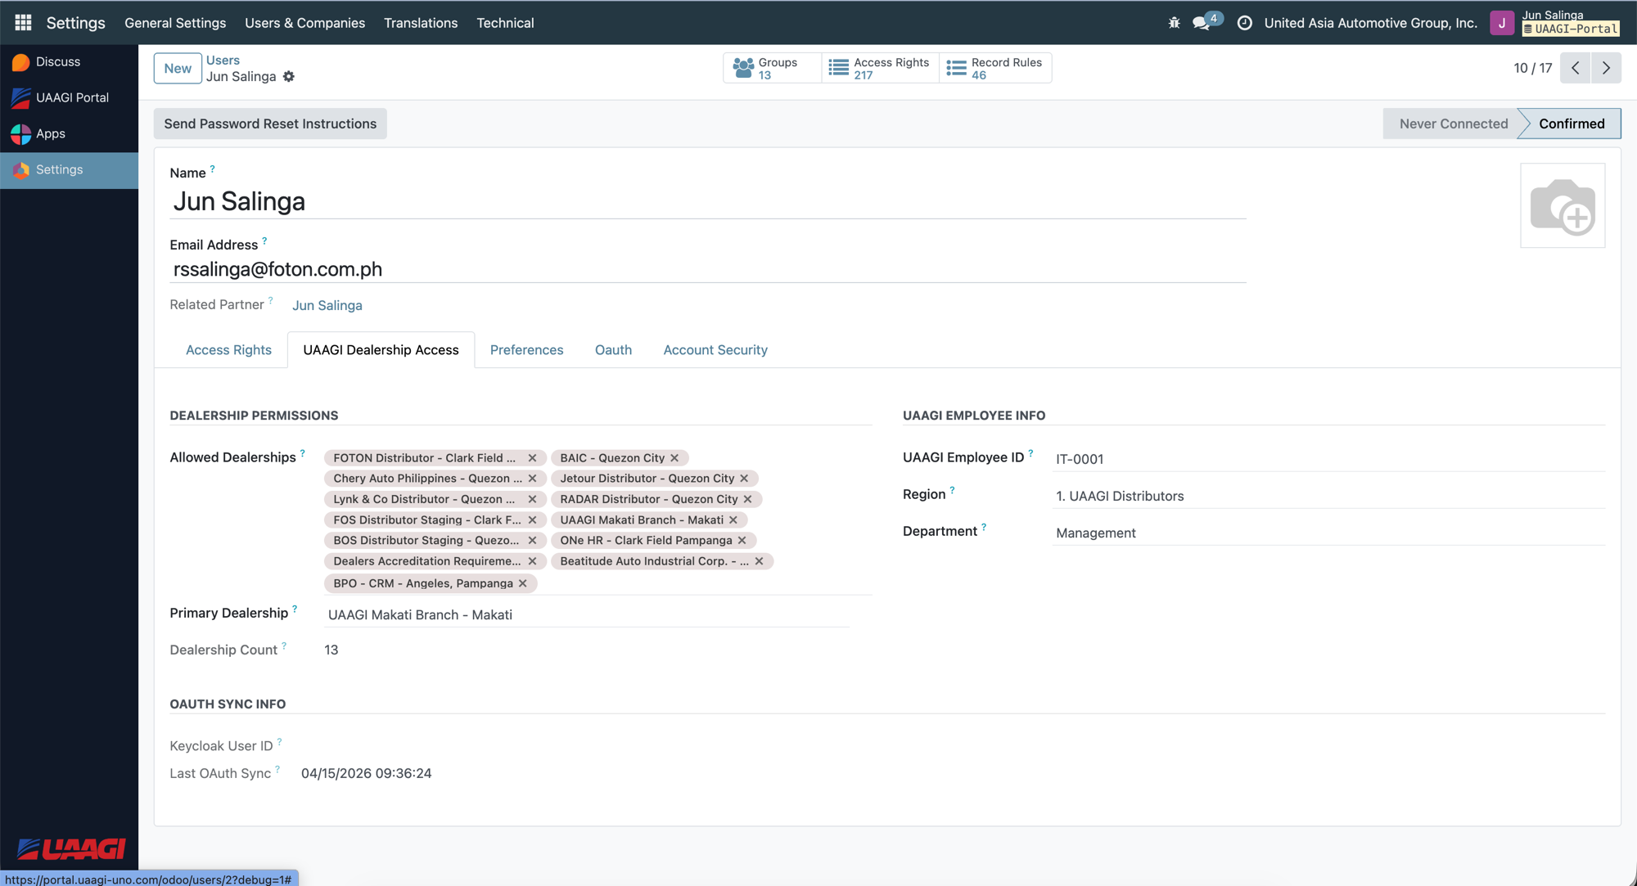Open the apps grid menu
This screenshot has height=886, width=1637.
click(x=22, y=22)
